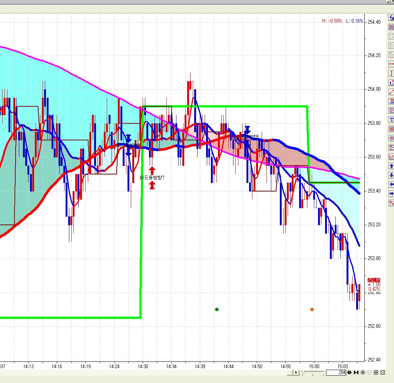394x383 pixels.
Task: Click the horizontal scrollbar thumb at chart bottom
Action: [x=290, y=373]
